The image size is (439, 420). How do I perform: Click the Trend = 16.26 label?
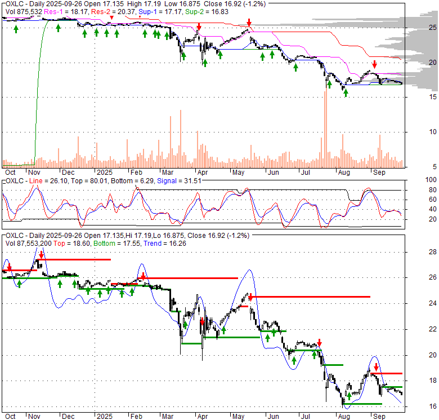(x=164, y=244)
